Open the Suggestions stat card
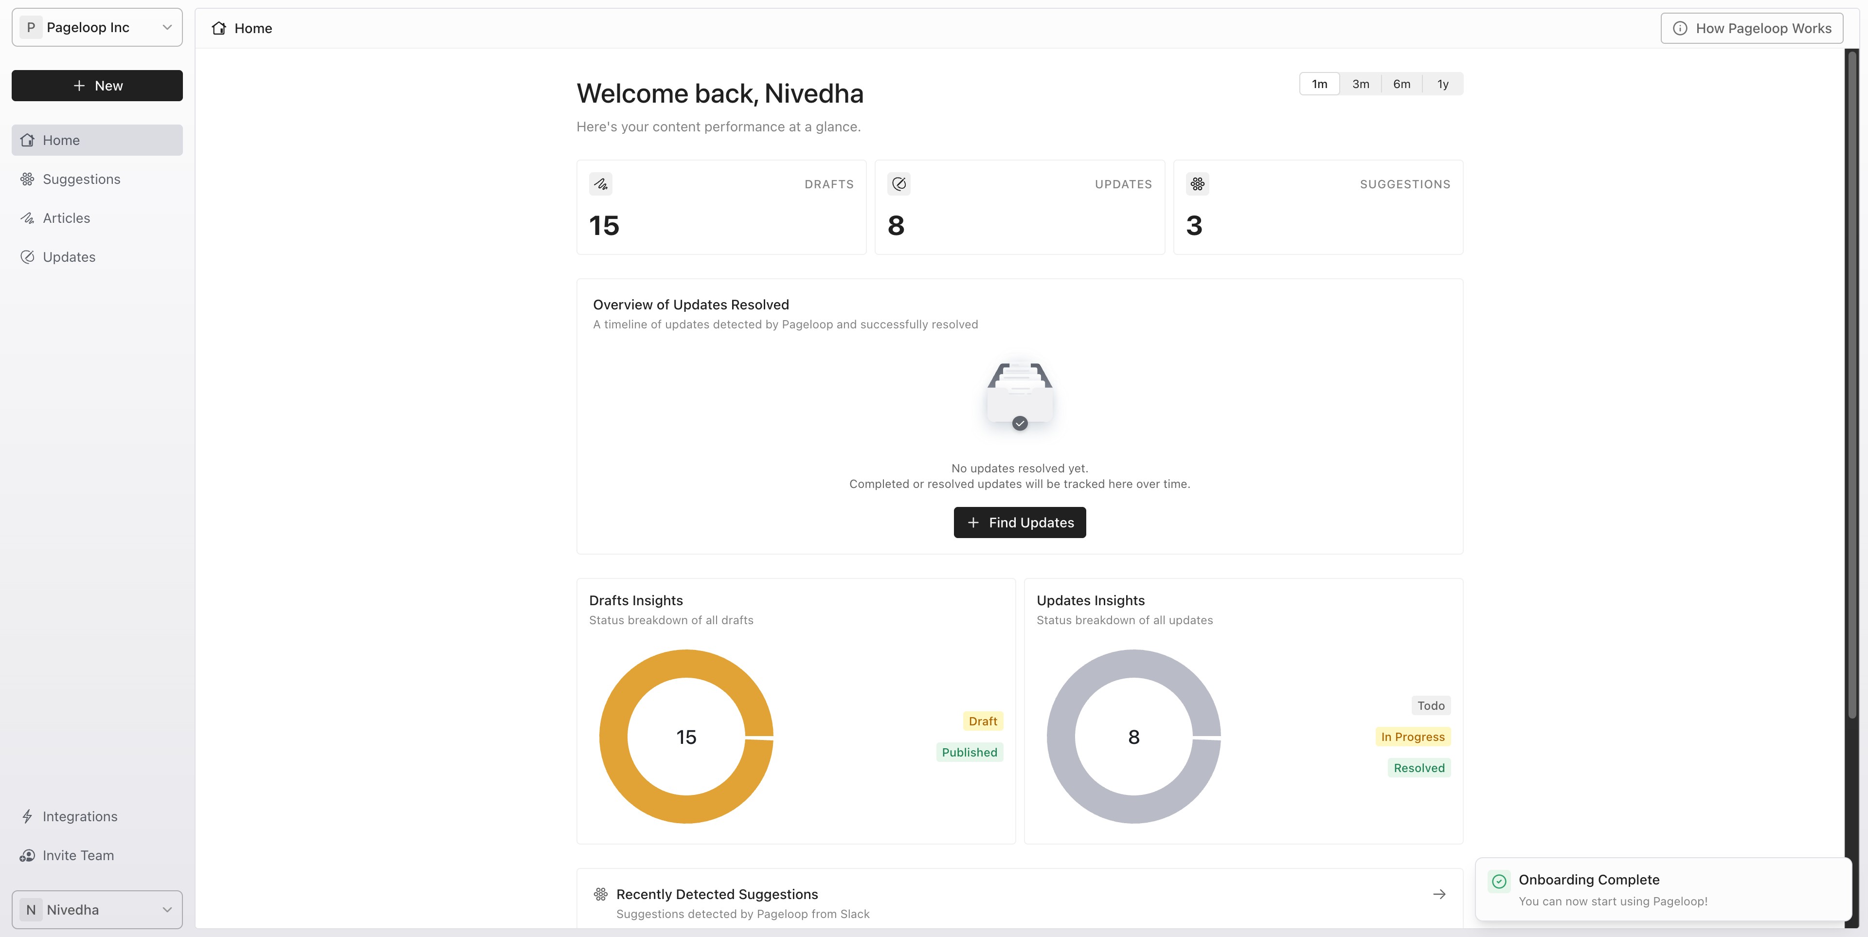The width and height of the screenshot is (1868, 937). 1318,207
